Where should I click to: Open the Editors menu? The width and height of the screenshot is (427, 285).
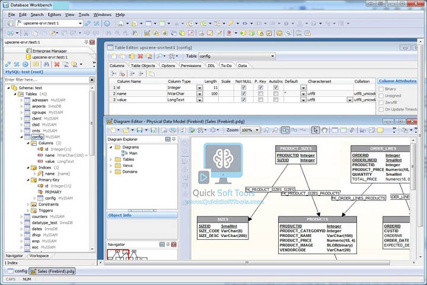[54, 15]
